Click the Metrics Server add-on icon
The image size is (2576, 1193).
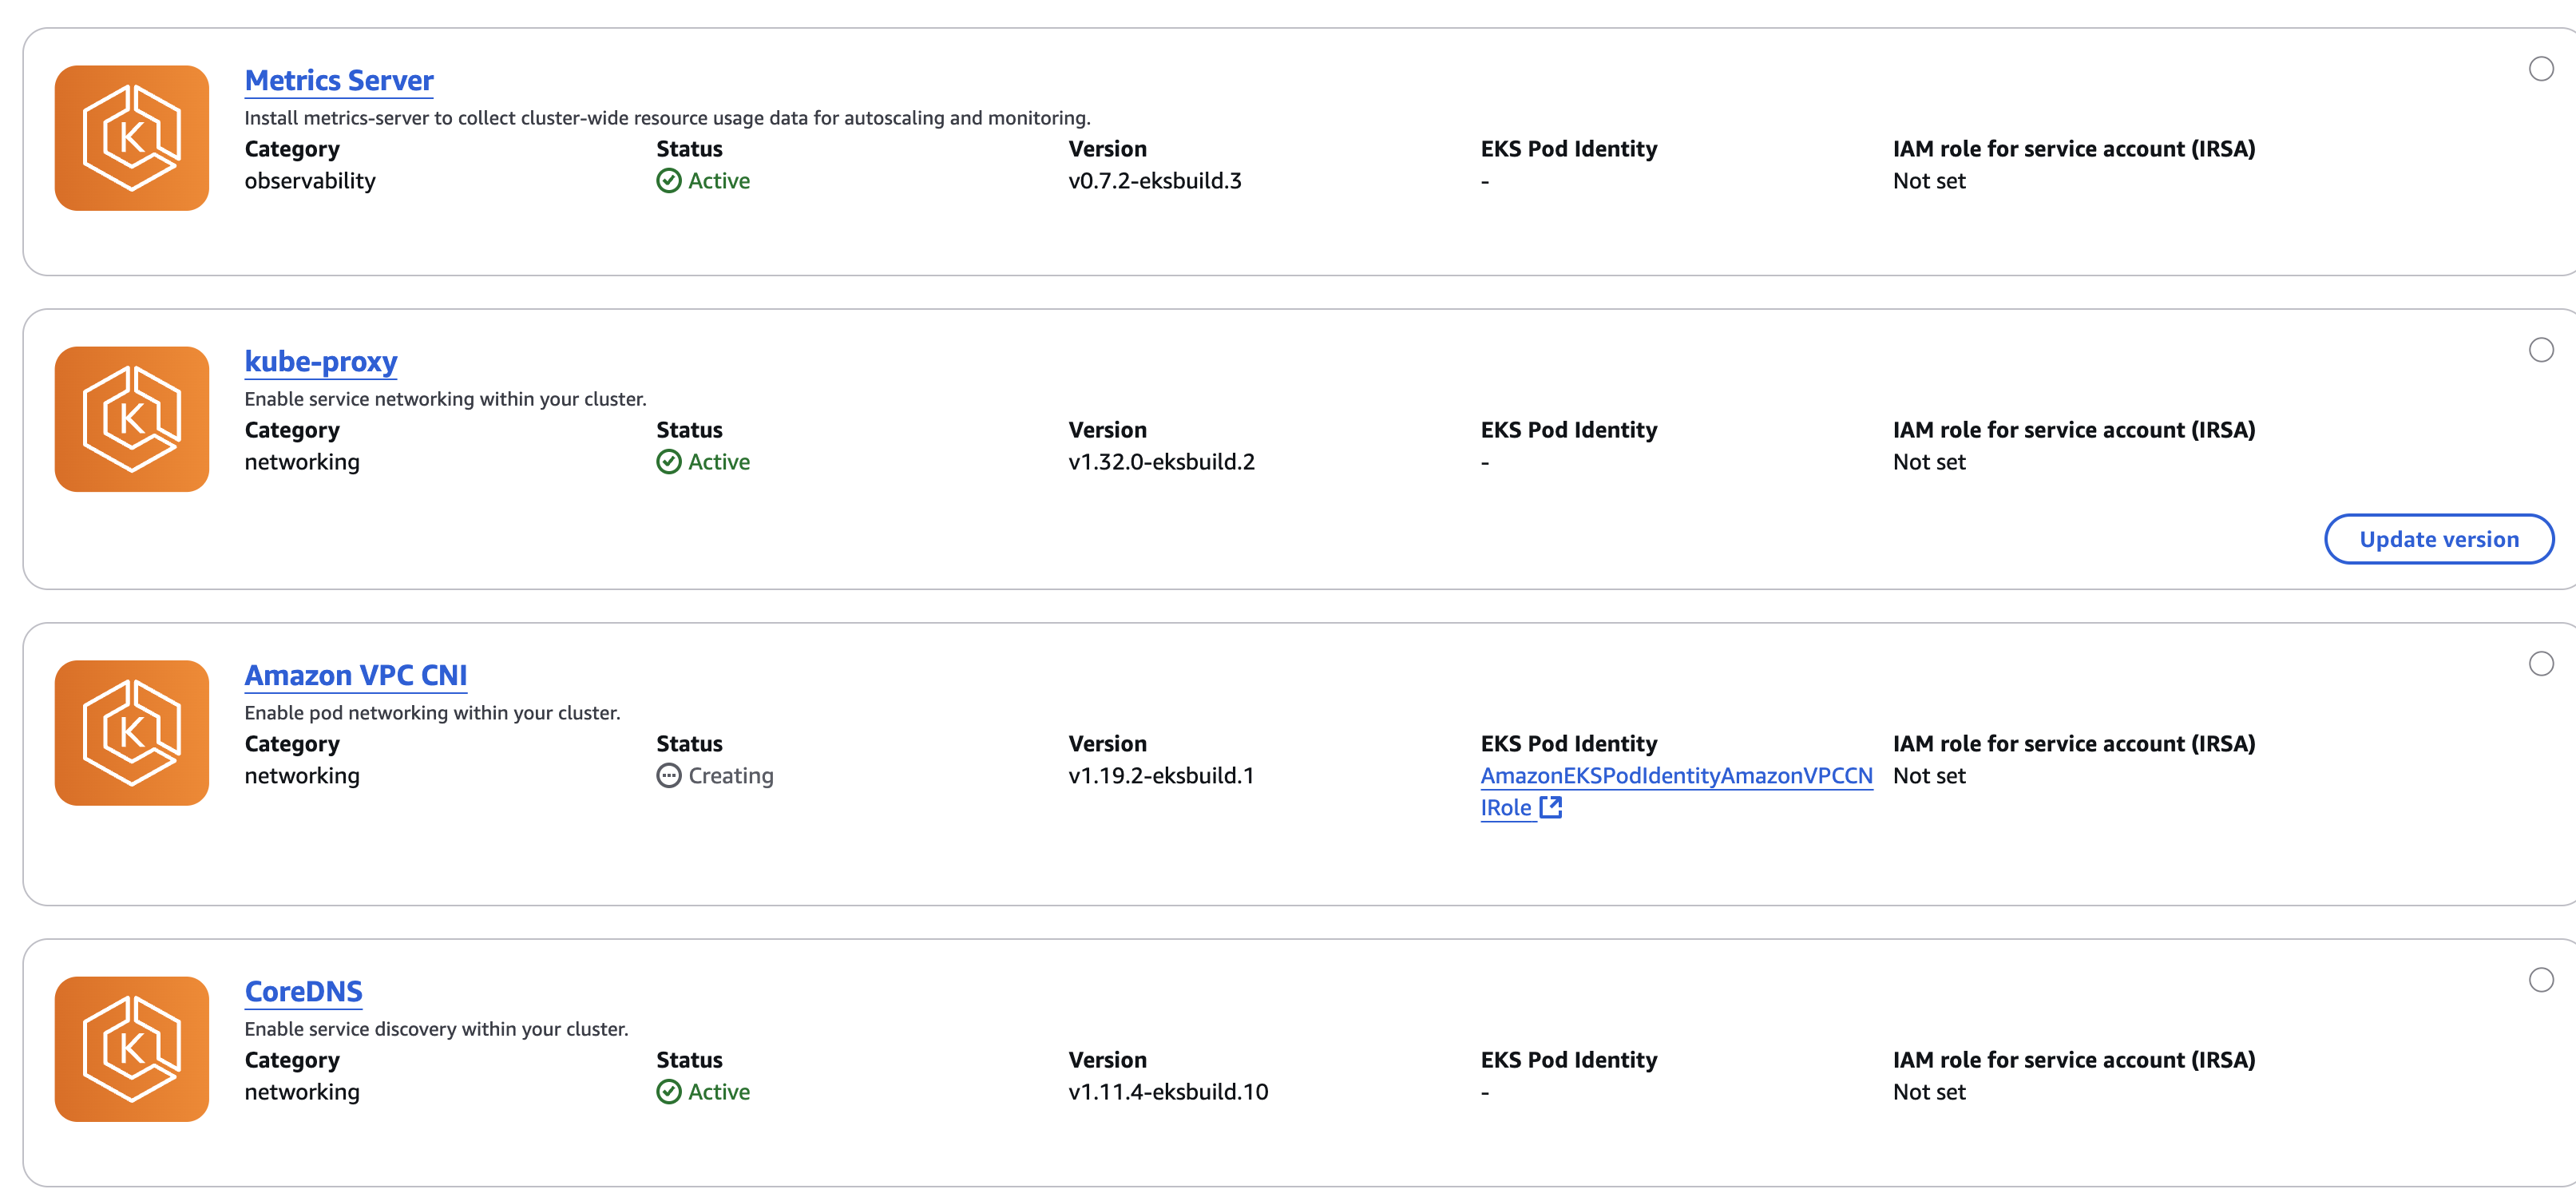click(132, 138)
